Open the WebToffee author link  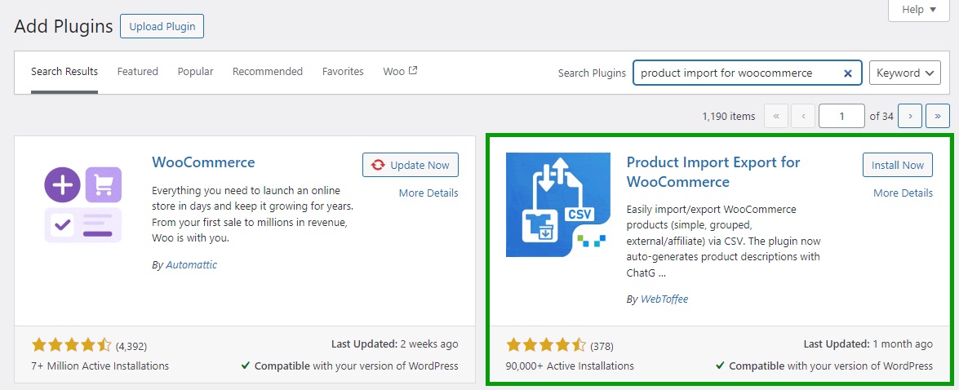664,299
